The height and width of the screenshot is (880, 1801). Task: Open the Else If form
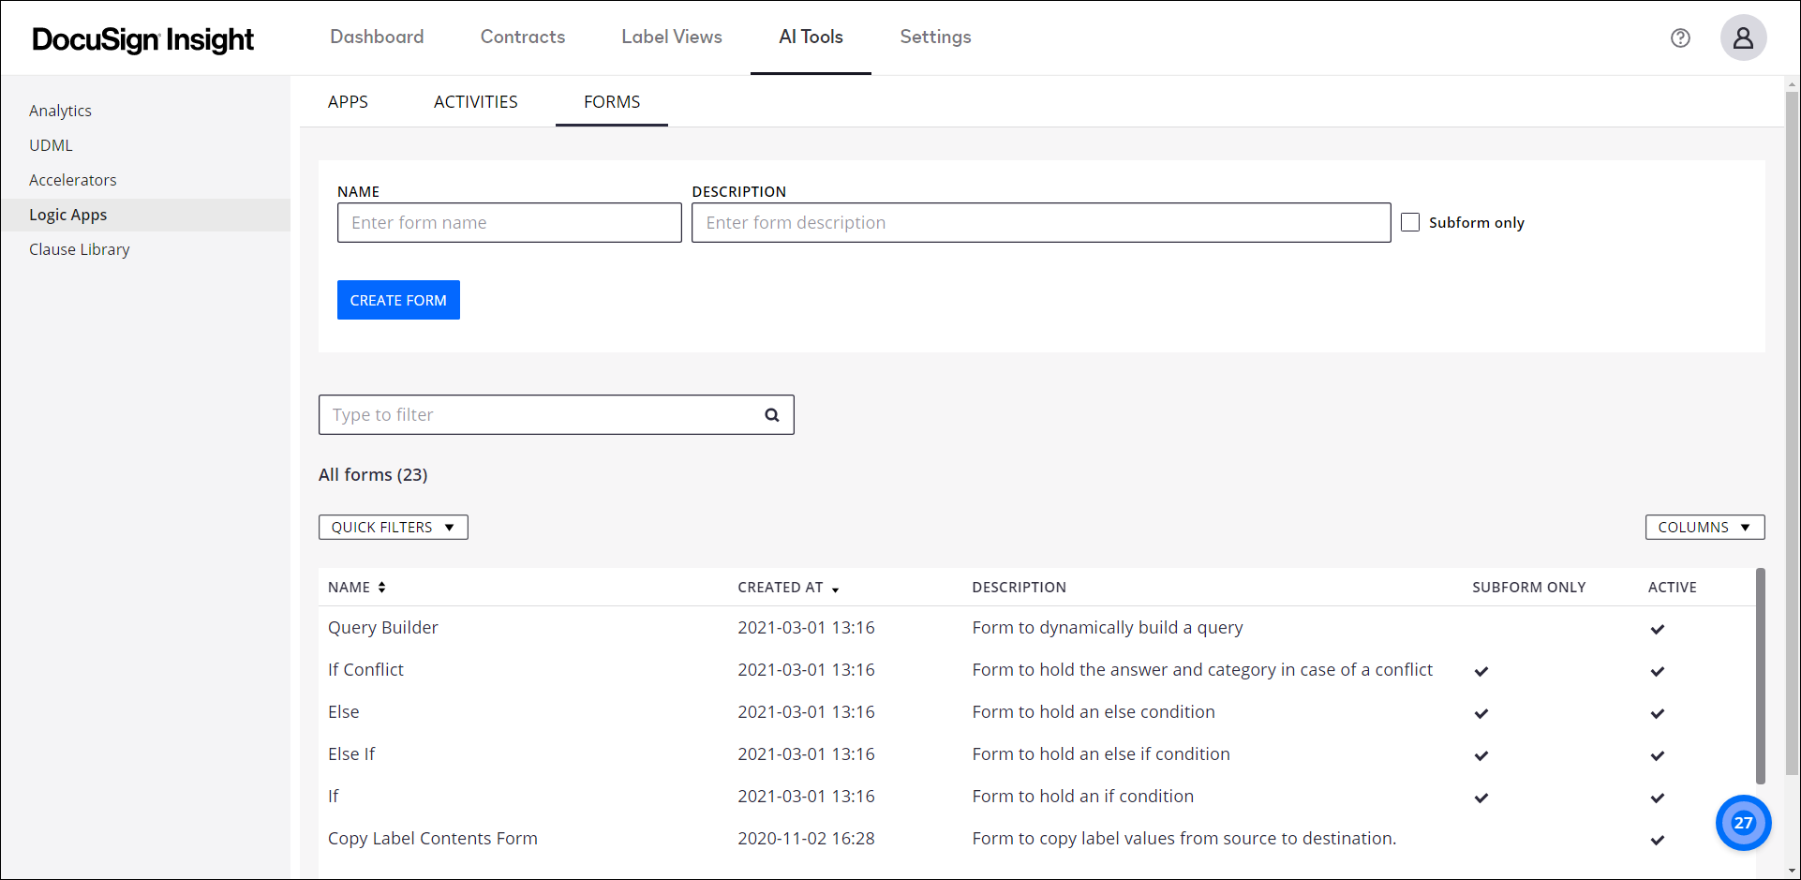tap(351, 754)
